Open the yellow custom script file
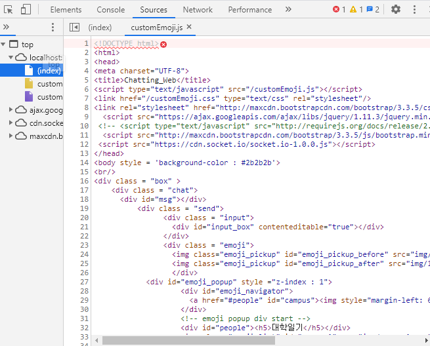This screenshot has width=430, height=346. tap(50, 84)
